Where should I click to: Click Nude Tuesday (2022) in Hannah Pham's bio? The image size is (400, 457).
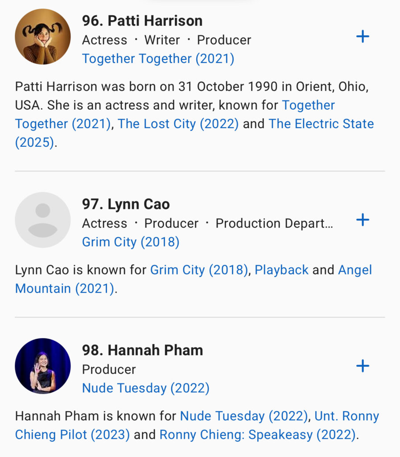click(x=244, y=416)
